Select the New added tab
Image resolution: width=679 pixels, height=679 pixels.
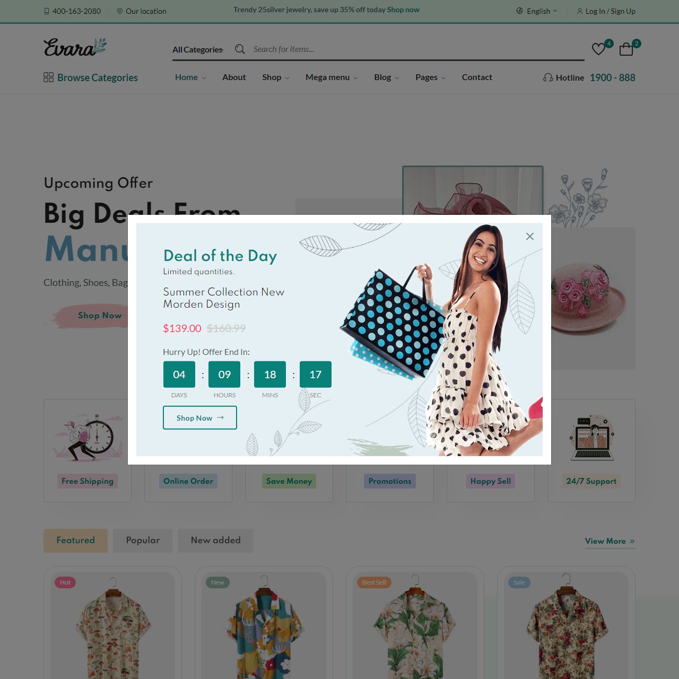(215, 541)
